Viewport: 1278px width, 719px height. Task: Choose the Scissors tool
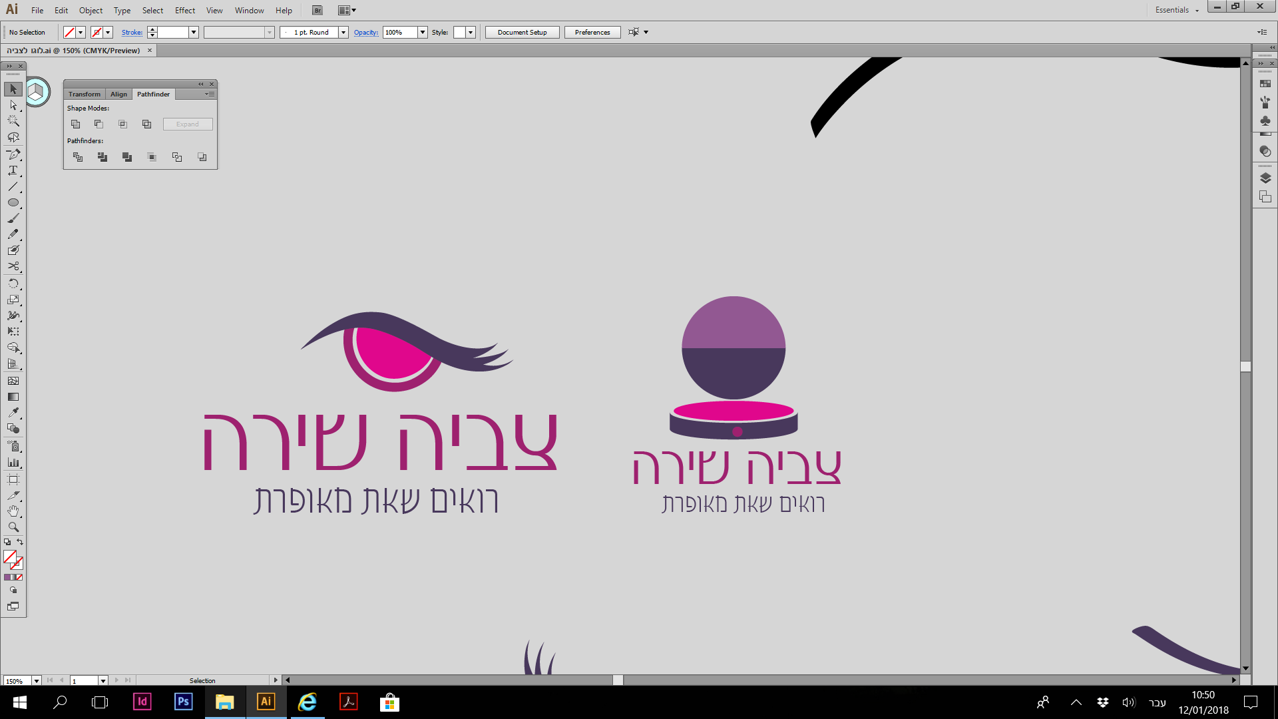[13, 266]
